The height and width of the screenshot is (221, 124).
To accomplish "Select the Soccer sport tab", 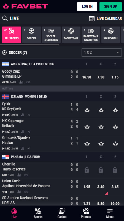I will point(31,35).
